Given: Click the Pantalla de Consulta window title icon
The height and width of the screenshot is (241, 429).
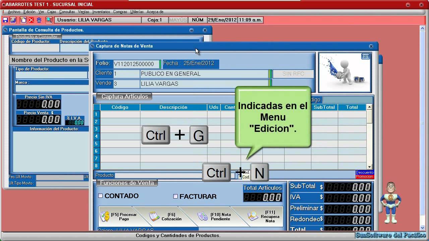Looking at the screenshot, I should tap(5, 30).
